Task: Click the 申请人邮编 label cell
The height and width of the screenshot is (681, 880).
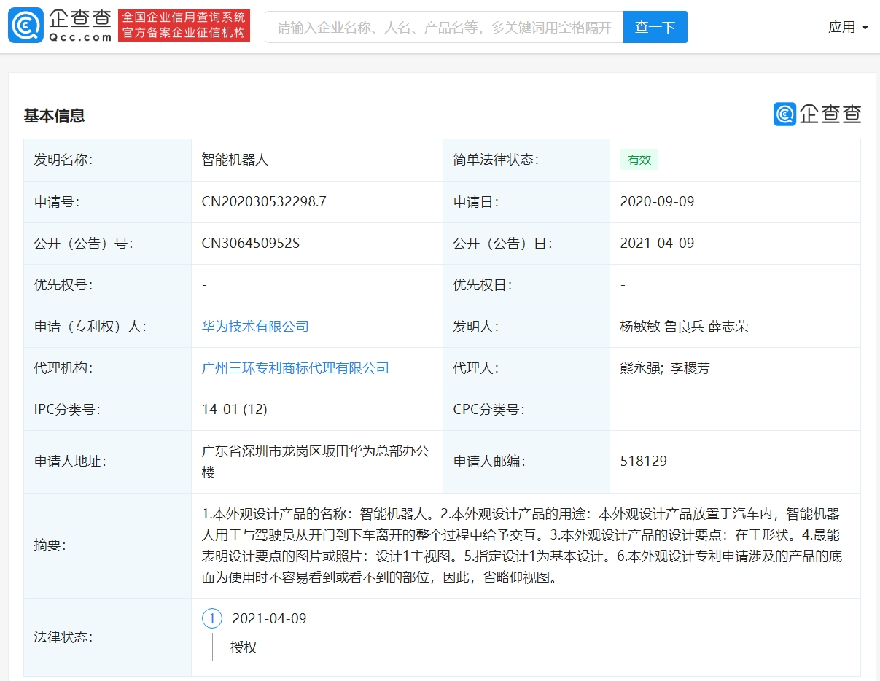Action: (x=526, y=462)
